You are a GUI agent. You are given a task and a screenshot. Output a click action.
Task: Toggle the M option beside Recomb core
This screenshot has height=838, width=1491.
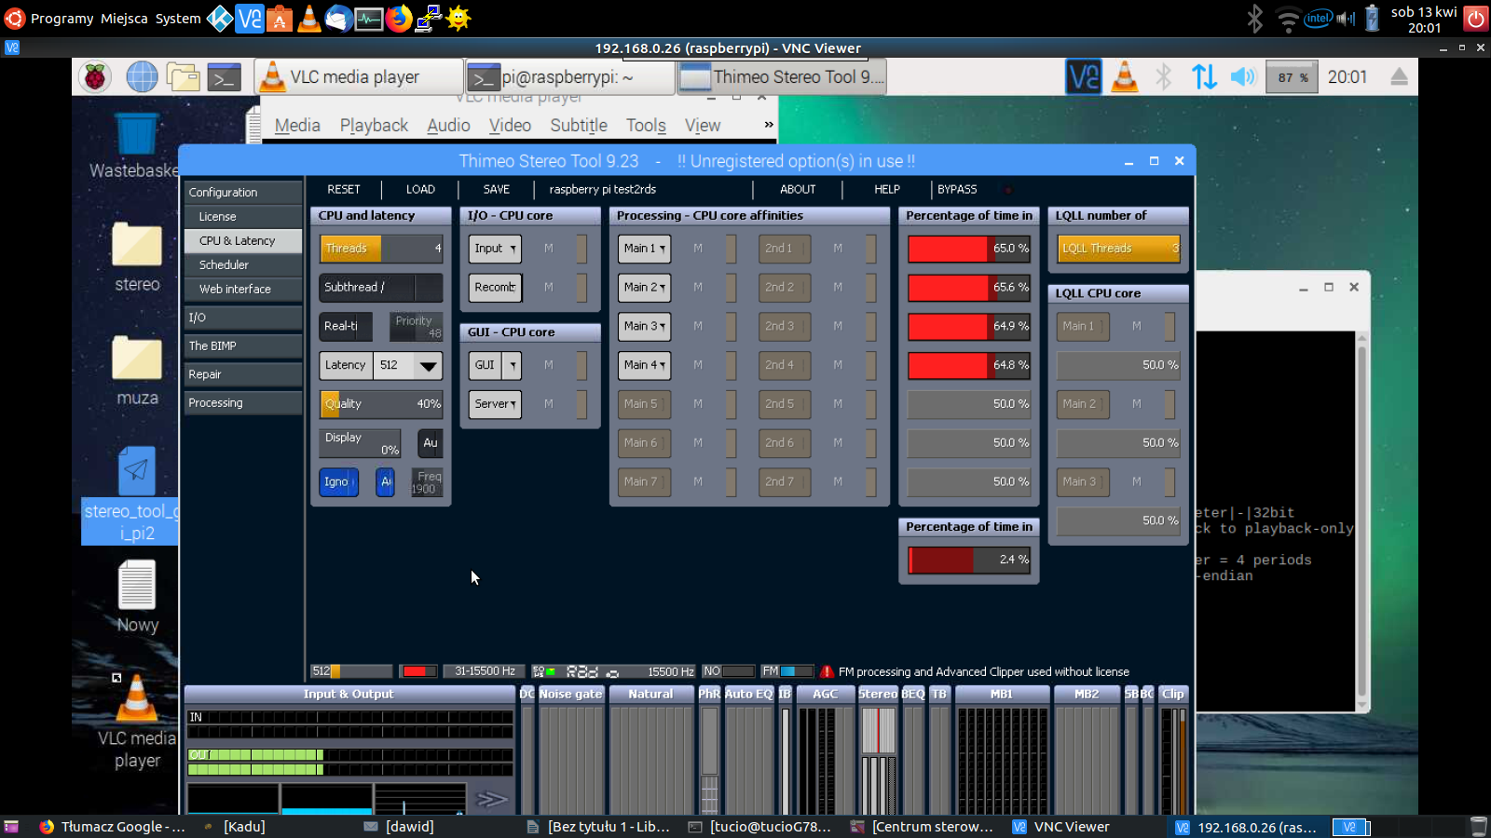[549, 288]
